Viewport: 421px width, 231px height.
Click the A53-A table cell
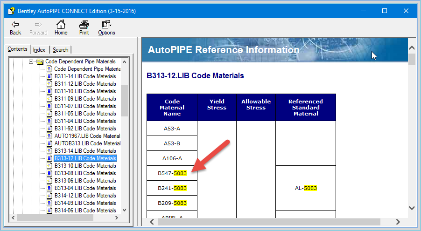coord(172,129)
